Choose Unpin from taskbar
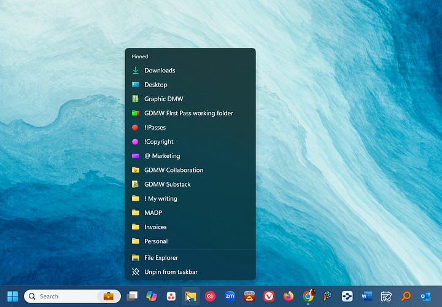 pyautogui.click(x=190, y=272)
